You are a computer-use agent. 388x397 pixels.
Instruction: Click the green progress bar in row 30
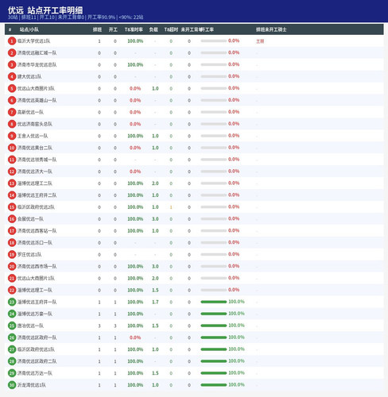[x=214, y=385]
